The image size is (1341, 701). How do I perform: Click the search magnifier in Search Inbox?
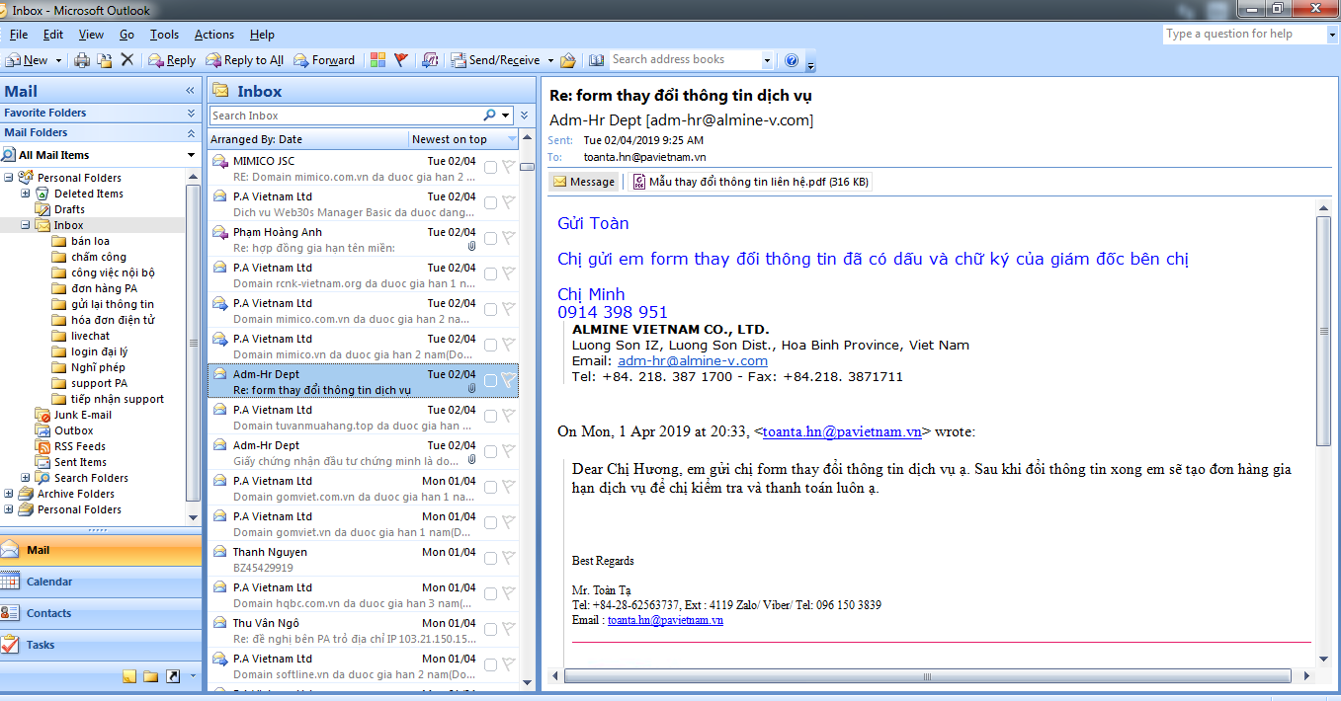tap(490, 116)
